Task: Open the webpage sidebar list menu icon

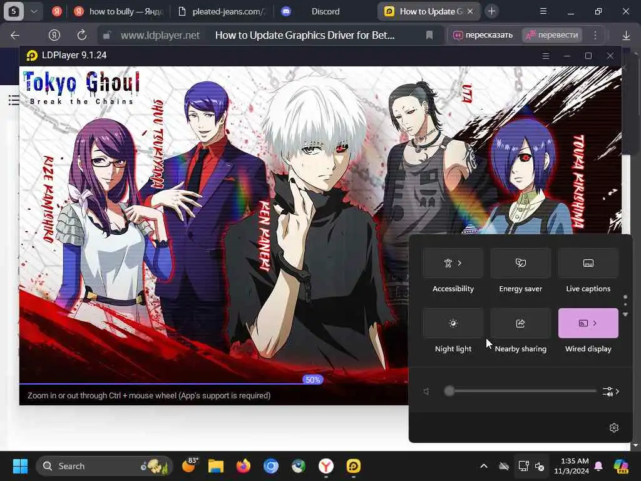Action: [14, 100]
